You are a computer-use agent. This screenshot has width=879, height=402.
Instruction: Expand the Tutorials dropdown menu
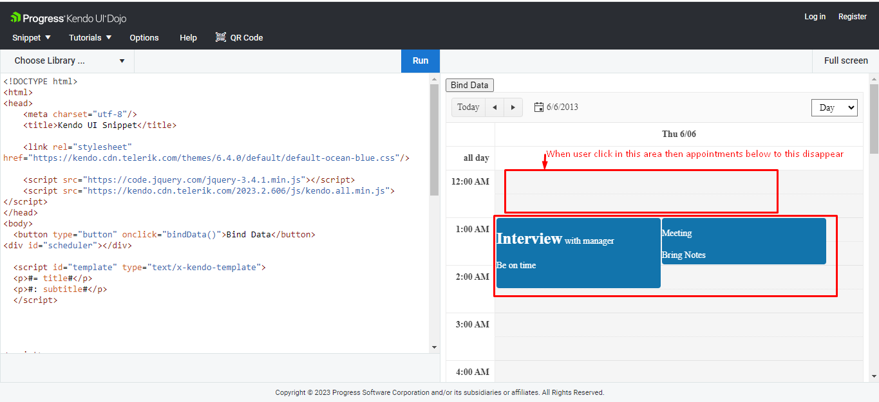pos(90,37)
